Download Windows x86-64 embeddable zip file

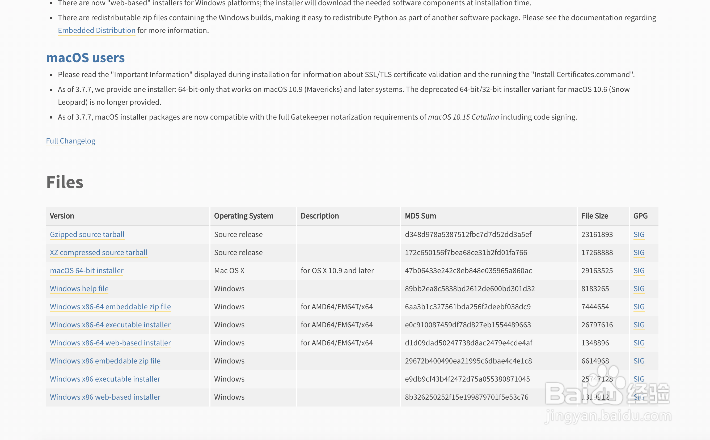point(110,306)
